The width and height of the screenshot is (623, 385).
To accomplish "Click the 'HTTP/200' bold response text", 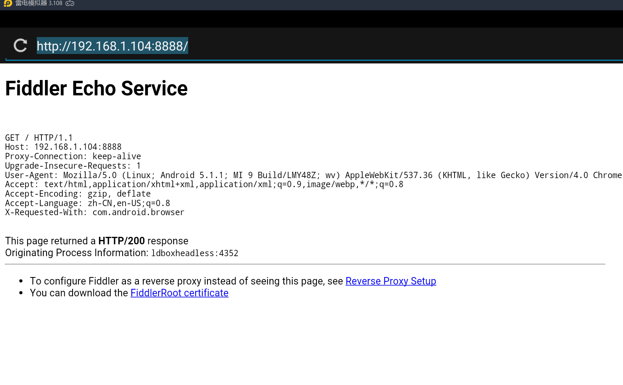I will click(122, 241).
